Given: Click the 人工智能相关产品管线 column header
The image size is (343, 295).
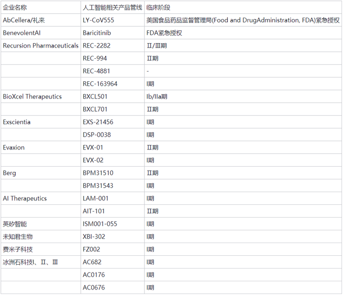Looking at the screenshot, I should tap(112, 7).
